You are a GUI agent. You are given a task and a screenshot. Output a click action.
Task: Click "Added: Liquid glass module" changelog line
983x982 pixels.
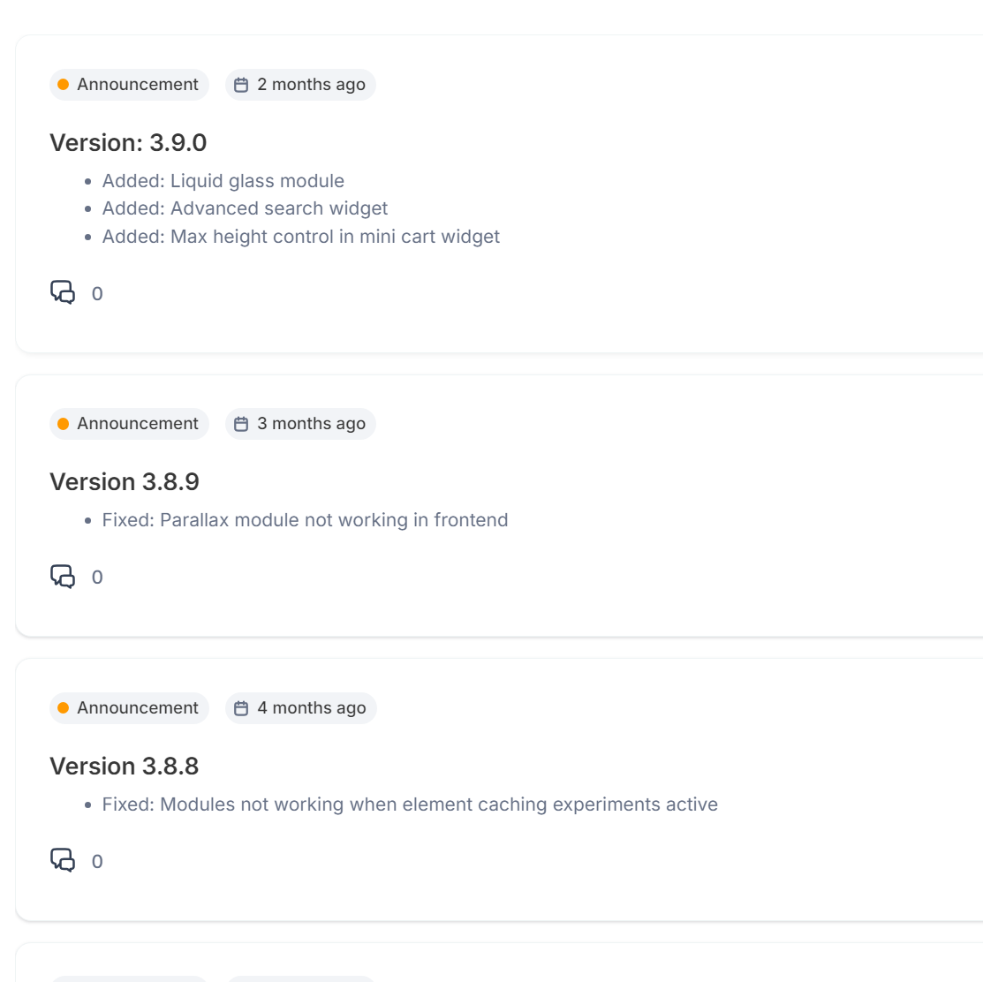click(x=223, y=181)
